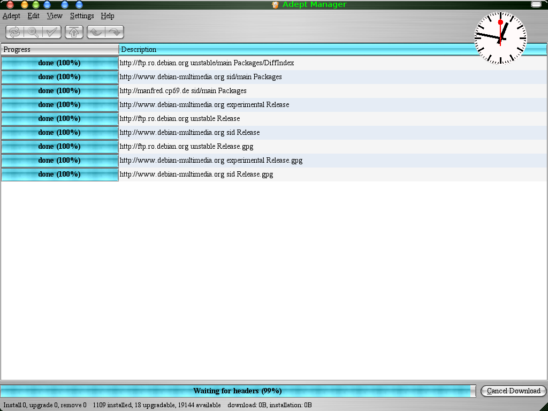Click the orange title bar orb button
The width and height of the screenshot is (548, 411).
[25, 4]
